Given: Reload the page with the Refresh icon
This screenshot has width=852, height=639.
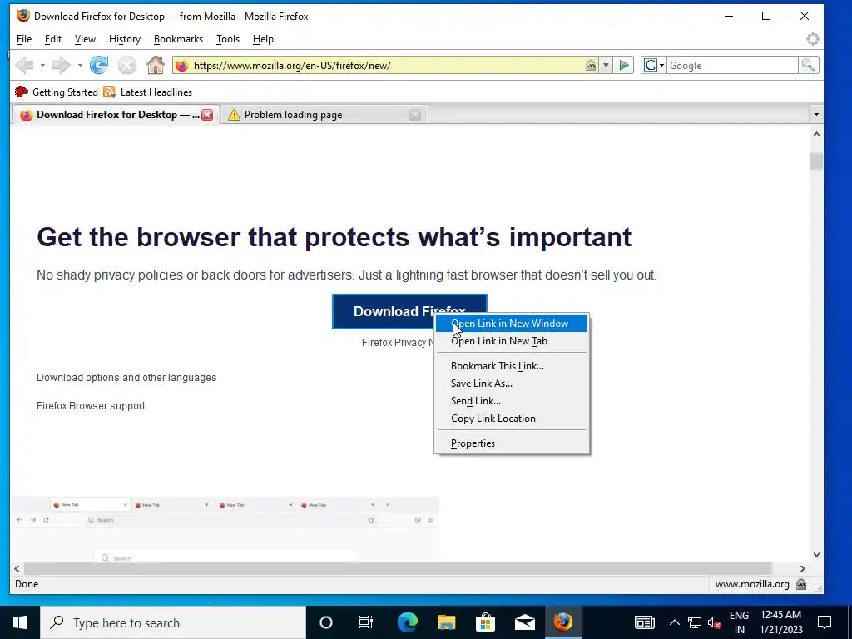Looking at the screenshot, I should [x=99, y=65].
